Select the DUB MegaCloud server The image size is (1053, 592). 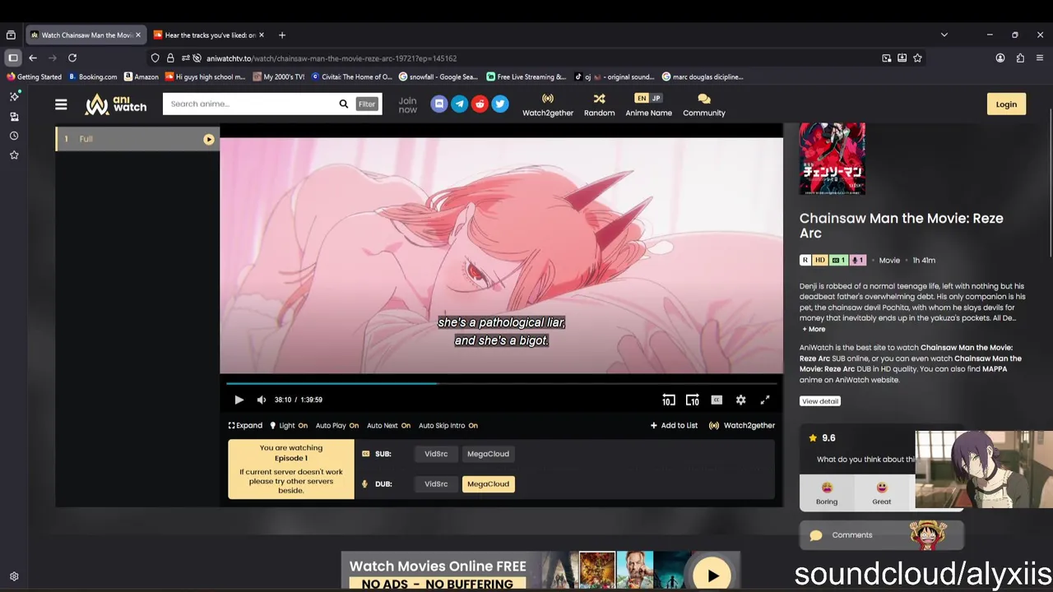[x=488, y=484]
